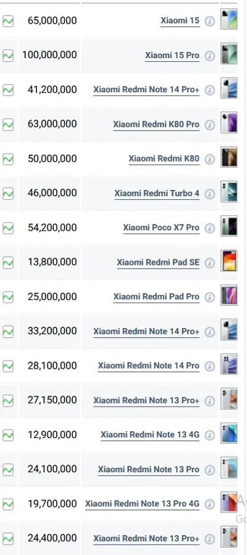This screenshot has height=555, width=247.
Task: Click the 100,000,000 price of Xiaomi 15 Pro
Action: [x=49, y=55]
